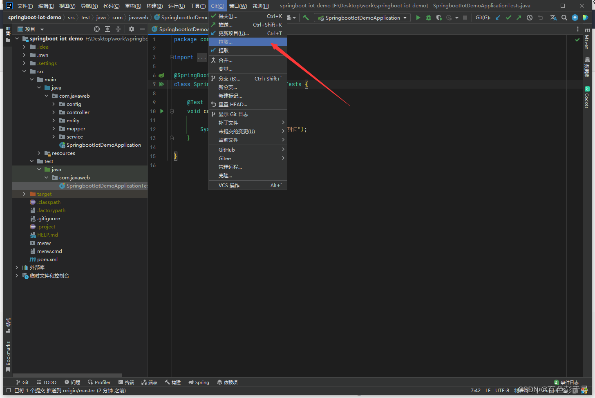The image size is (595, 398).
Task: Open the Maven tool window
Action: (587, 38)
